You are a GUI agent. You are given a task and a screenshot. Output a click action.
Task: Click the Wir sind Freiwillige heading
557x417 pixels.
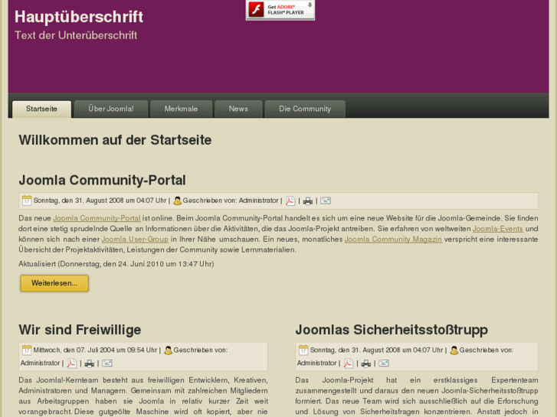(x=80, y=330)
